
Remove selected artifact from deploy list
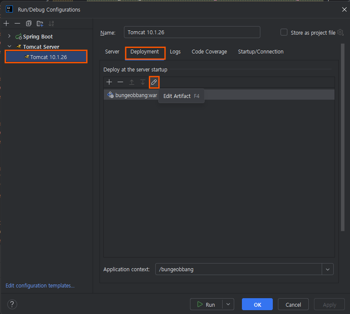tap(120, 82)
